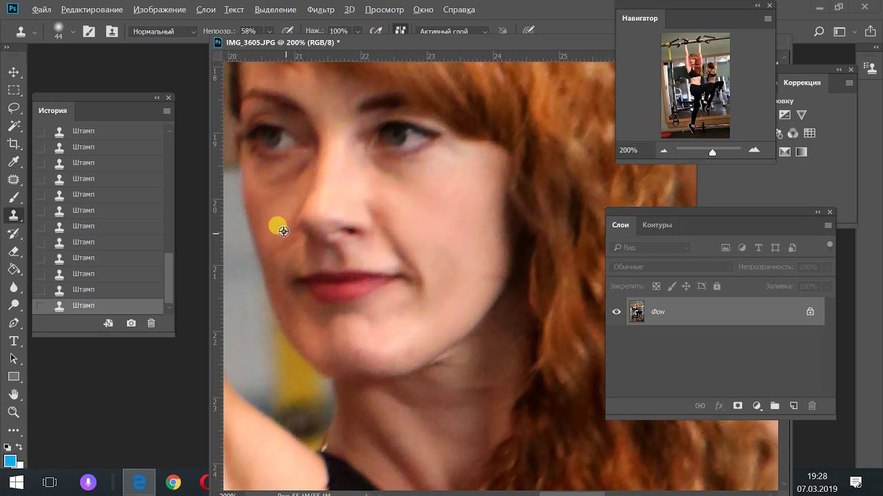Switch to the Контуры tab

pyautogui.click(x=657, y=225)
